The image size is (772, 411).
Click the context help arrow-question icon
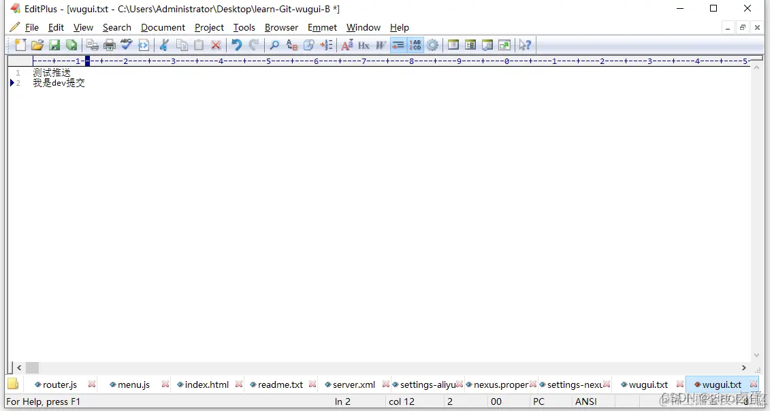tap(525, 46)
